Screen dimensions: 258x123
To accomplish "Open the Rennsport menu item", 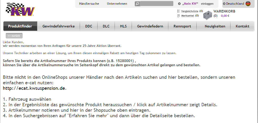I will tap(182, 26).
